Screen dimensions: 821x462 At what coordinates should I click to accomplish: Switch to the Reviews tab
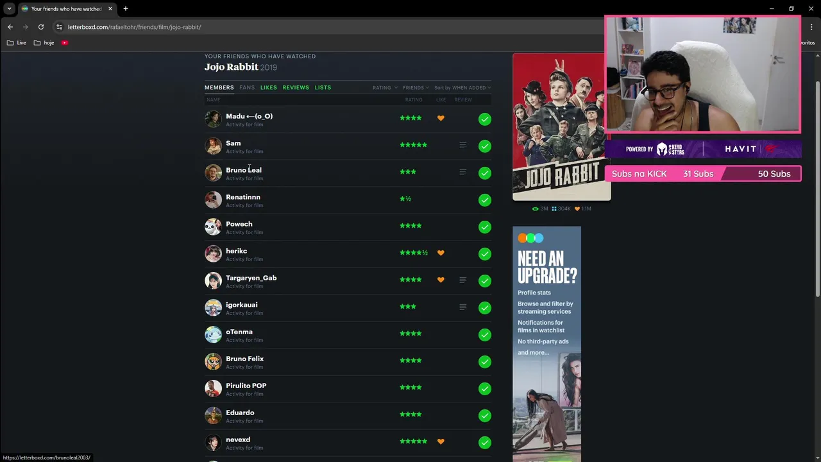(296, 87)
